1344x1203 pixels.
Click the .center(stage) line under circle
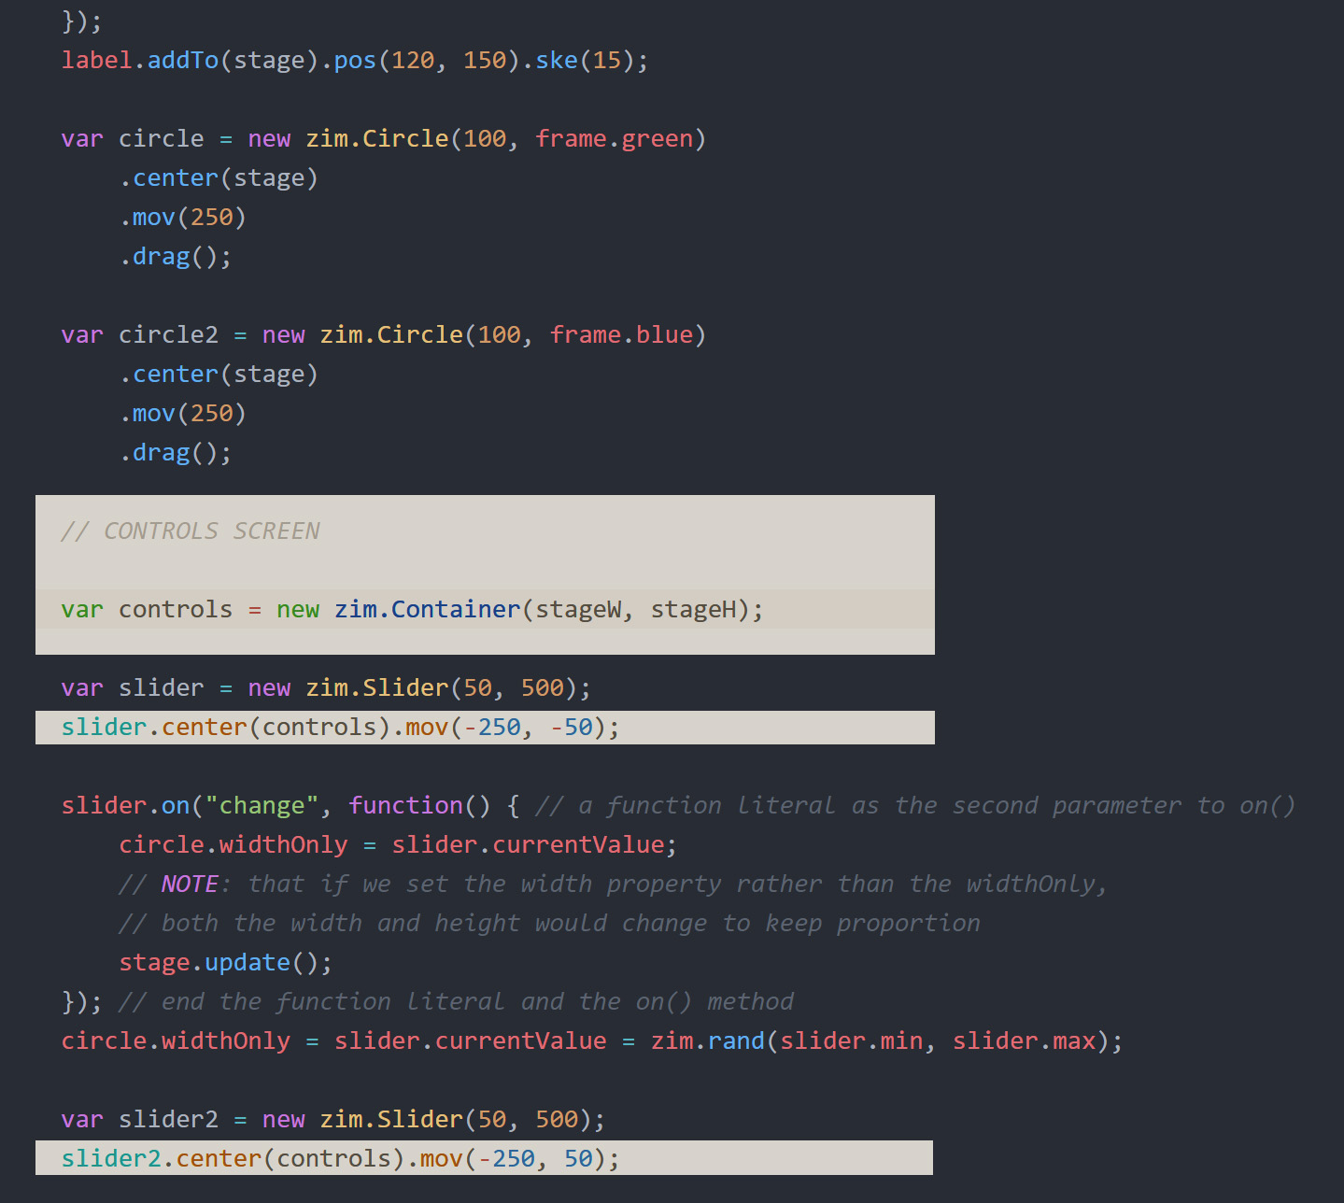pos(219,178)
